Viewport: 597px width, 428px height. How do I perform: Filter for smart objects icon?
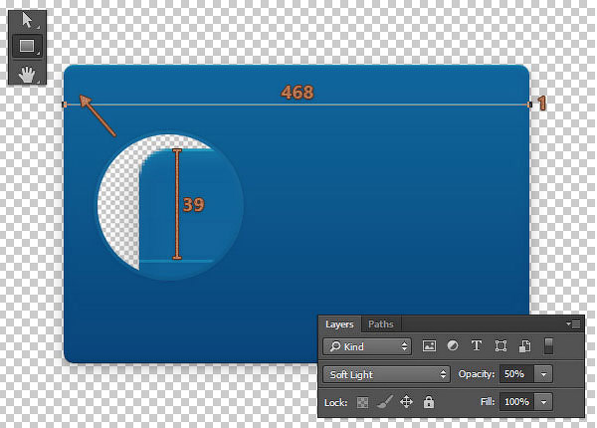[x=524, y=345]
